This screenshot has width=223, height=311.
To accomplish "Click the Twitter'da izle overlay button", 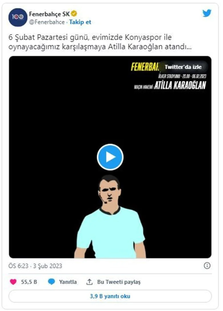I will [183, 67].
